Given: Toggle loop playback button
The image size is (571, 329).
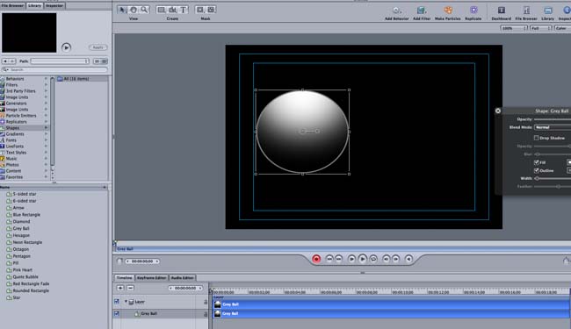Looking at the screenshot, I should click(x=373, y=259).
